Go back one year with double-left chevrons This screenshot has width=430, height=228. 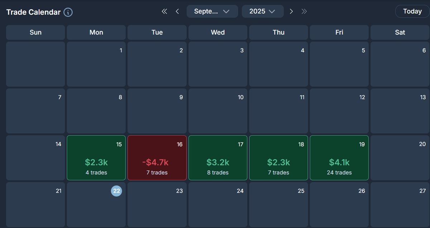coord(164,11)
